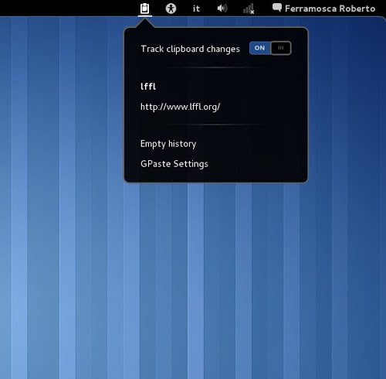Click the dark grip handle of the switch
The width and height of the screenshot is (386, 379).
tap(281, 48)
